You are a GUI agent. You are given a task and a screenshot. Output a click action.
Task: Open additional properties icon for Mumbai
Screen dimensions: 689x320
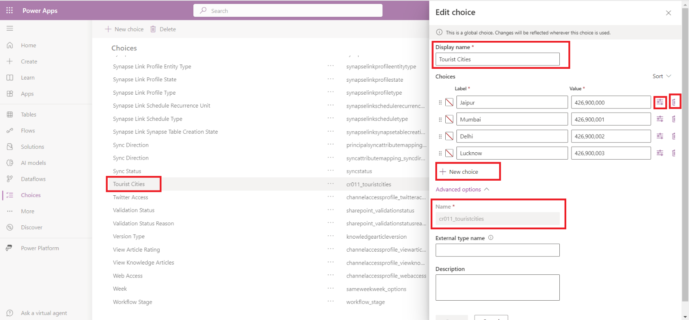660,119
